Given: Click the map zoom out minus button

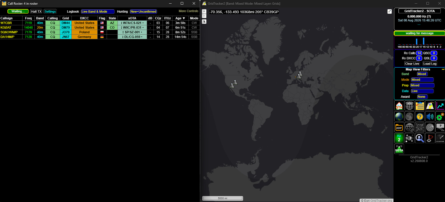Looking at the screenshot, I should 204,16.
